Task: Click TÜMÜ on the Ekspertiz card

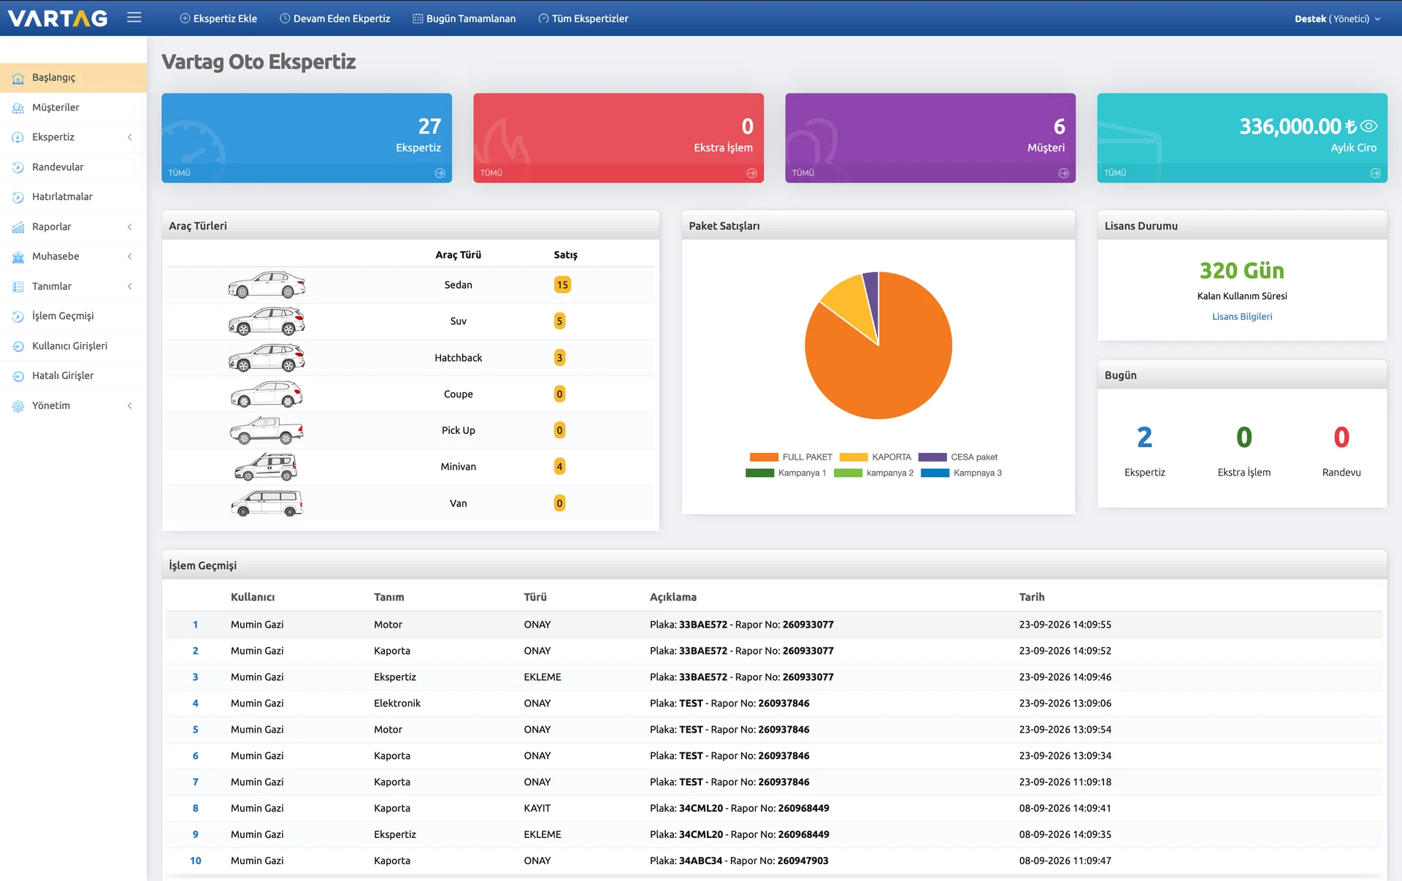Action: (180, 173)
